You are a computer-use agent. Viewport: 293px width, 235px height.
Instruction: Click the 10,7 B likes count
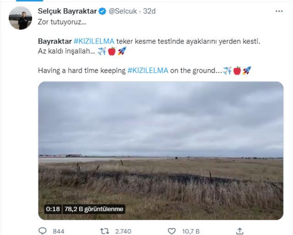190,231
